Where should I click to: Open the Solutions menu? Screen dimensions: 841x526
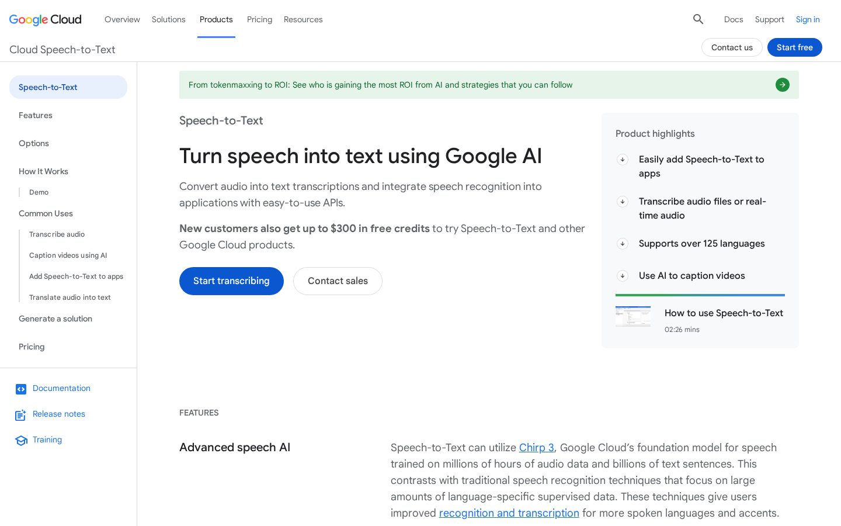pyautogui.click(x=169, y=19)
